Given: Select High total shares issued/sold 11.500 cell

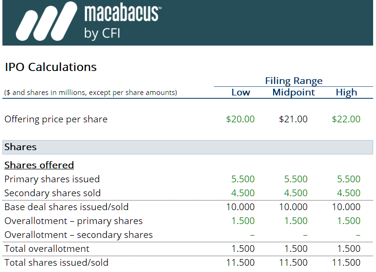Looking at the screenshot, I should tap(346, 263).
